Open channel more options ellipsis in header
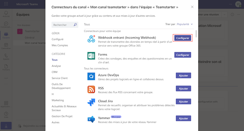244x131 pixels. tap(238, 15)
